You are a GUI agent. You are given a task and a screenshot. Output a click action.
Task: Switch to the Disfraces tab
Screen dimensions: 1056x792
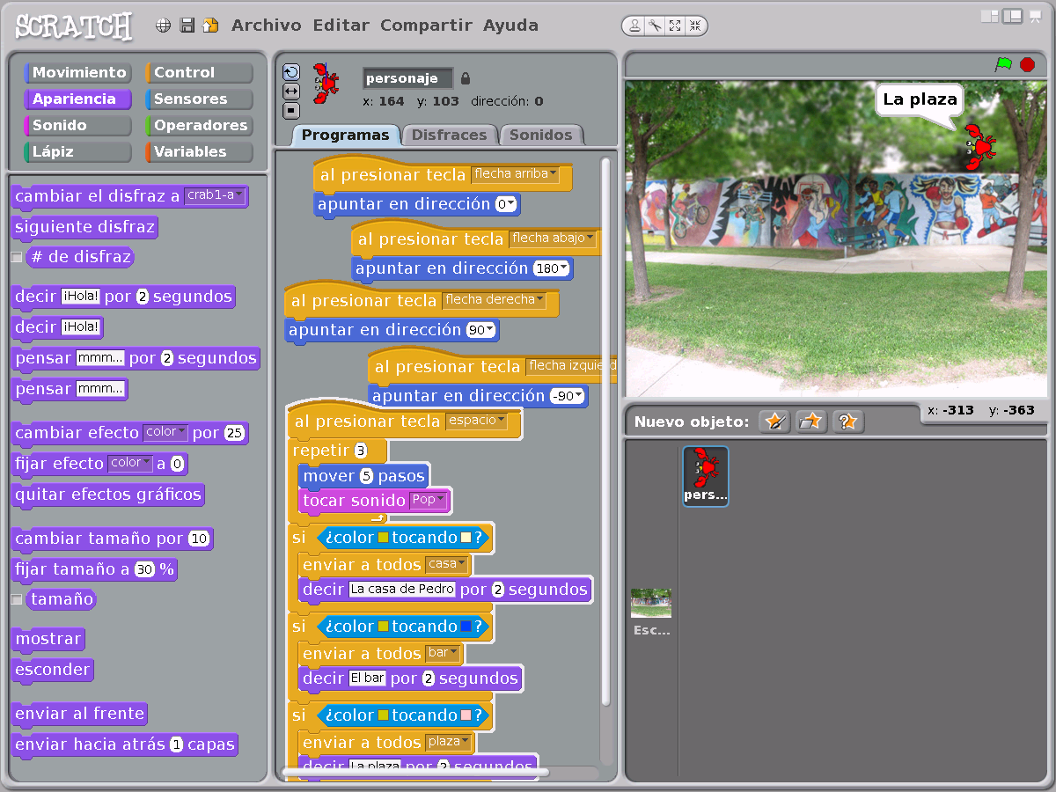pos(449,135)
